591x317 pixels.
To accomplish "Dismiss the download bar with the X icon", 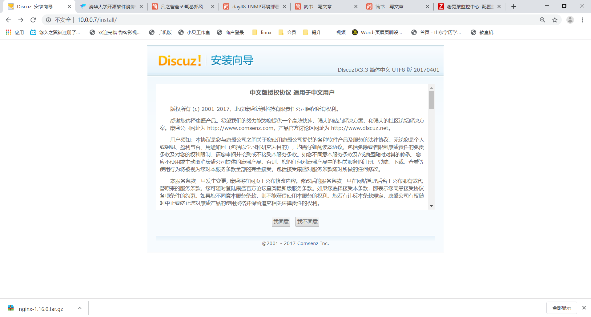I will coord(584,308).
